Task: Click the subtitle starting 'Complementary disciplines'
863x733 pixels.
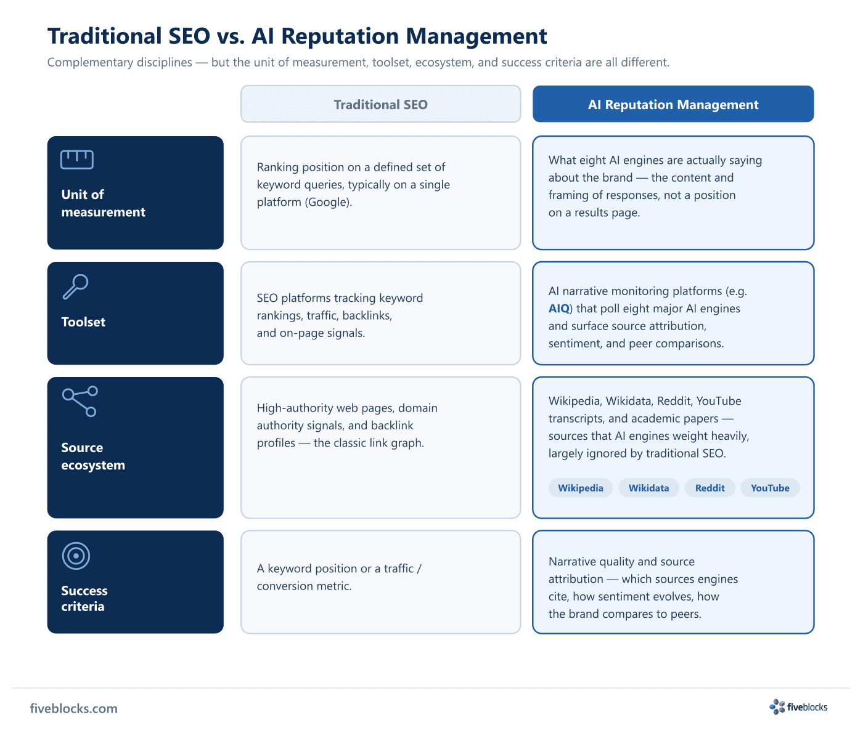Action: pos(358,62)
